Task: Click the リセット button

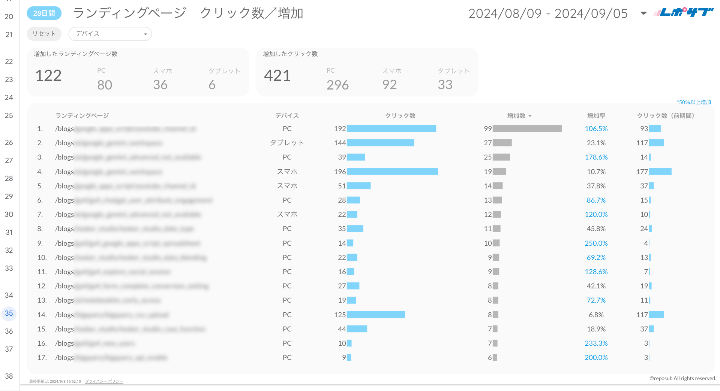Action: point(44,34)
